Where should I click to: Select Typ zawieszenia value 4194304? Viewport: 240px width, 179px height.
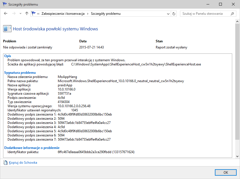click(x=64, y=102)
